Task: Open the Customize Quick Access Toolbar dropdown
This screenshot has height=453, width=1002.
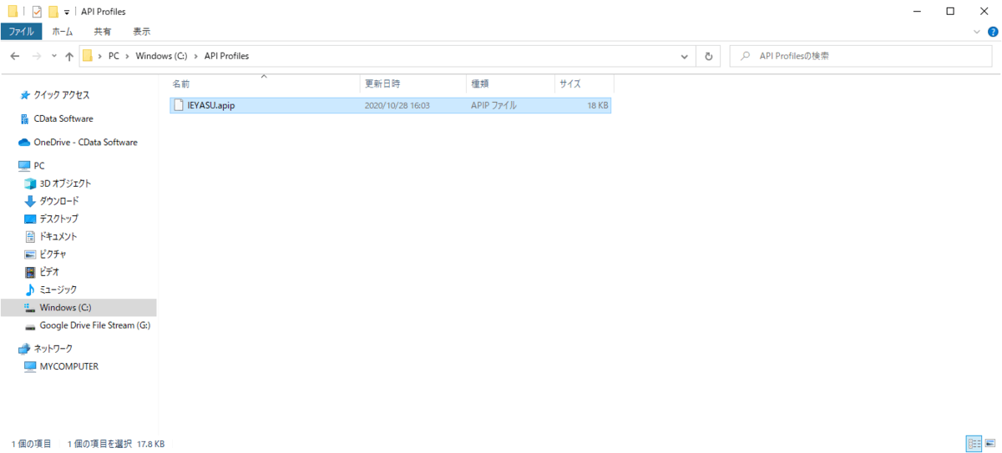Action: tap(67, 12)
